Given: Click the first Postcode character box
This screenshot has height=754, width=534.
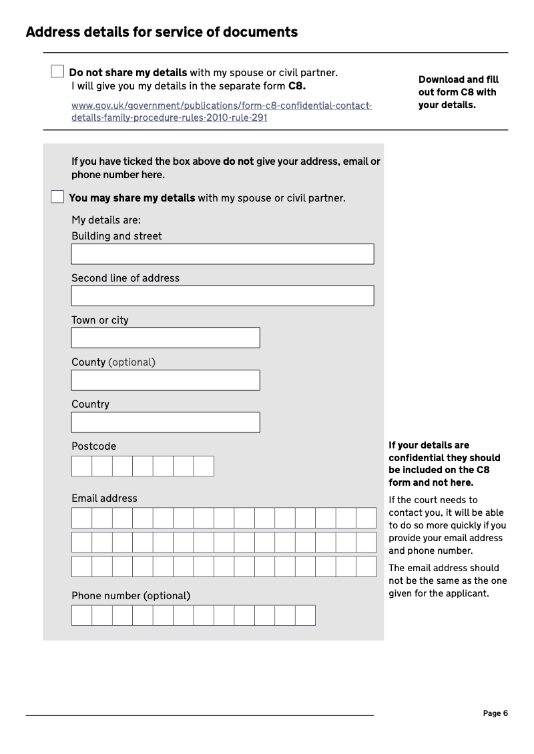Looking at the screenshot, I should pyautogui.click(x=81, y=466).
